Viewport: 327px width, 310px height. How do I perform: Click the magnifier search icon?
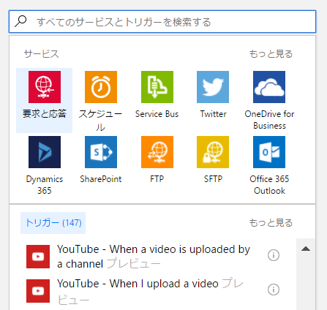[x=20, y=21]
